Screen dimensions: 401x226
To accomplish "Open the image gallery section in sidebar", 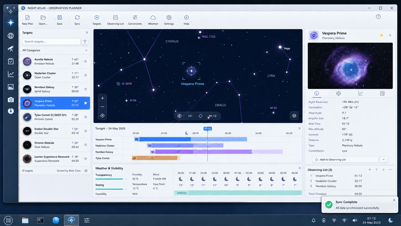I will [x=11, y=87].
